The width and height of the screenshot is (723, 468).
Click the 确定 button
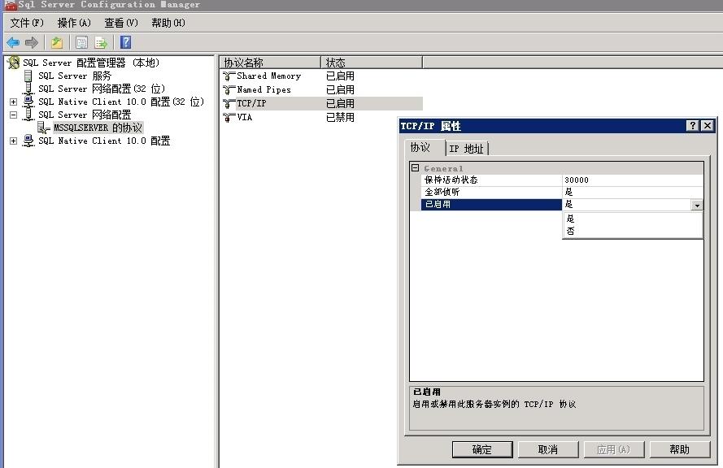tap(482, 449)
